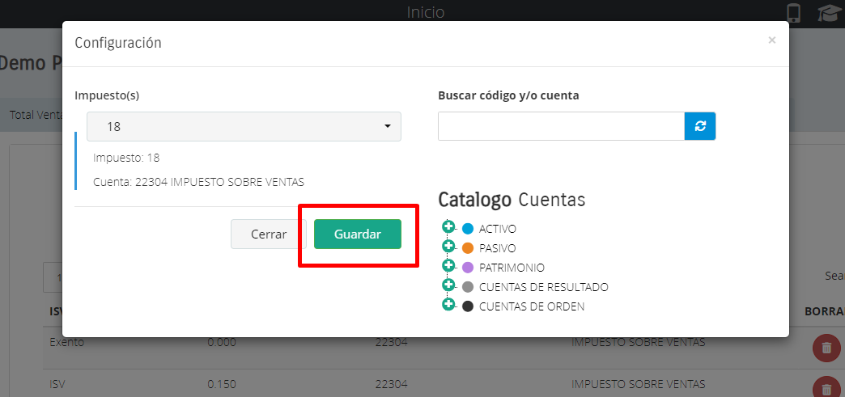
Task: Click 'Cuenta: 22304 IMPUESTO SOBRE VENTAS' text
Action: [x=198, y=182]
